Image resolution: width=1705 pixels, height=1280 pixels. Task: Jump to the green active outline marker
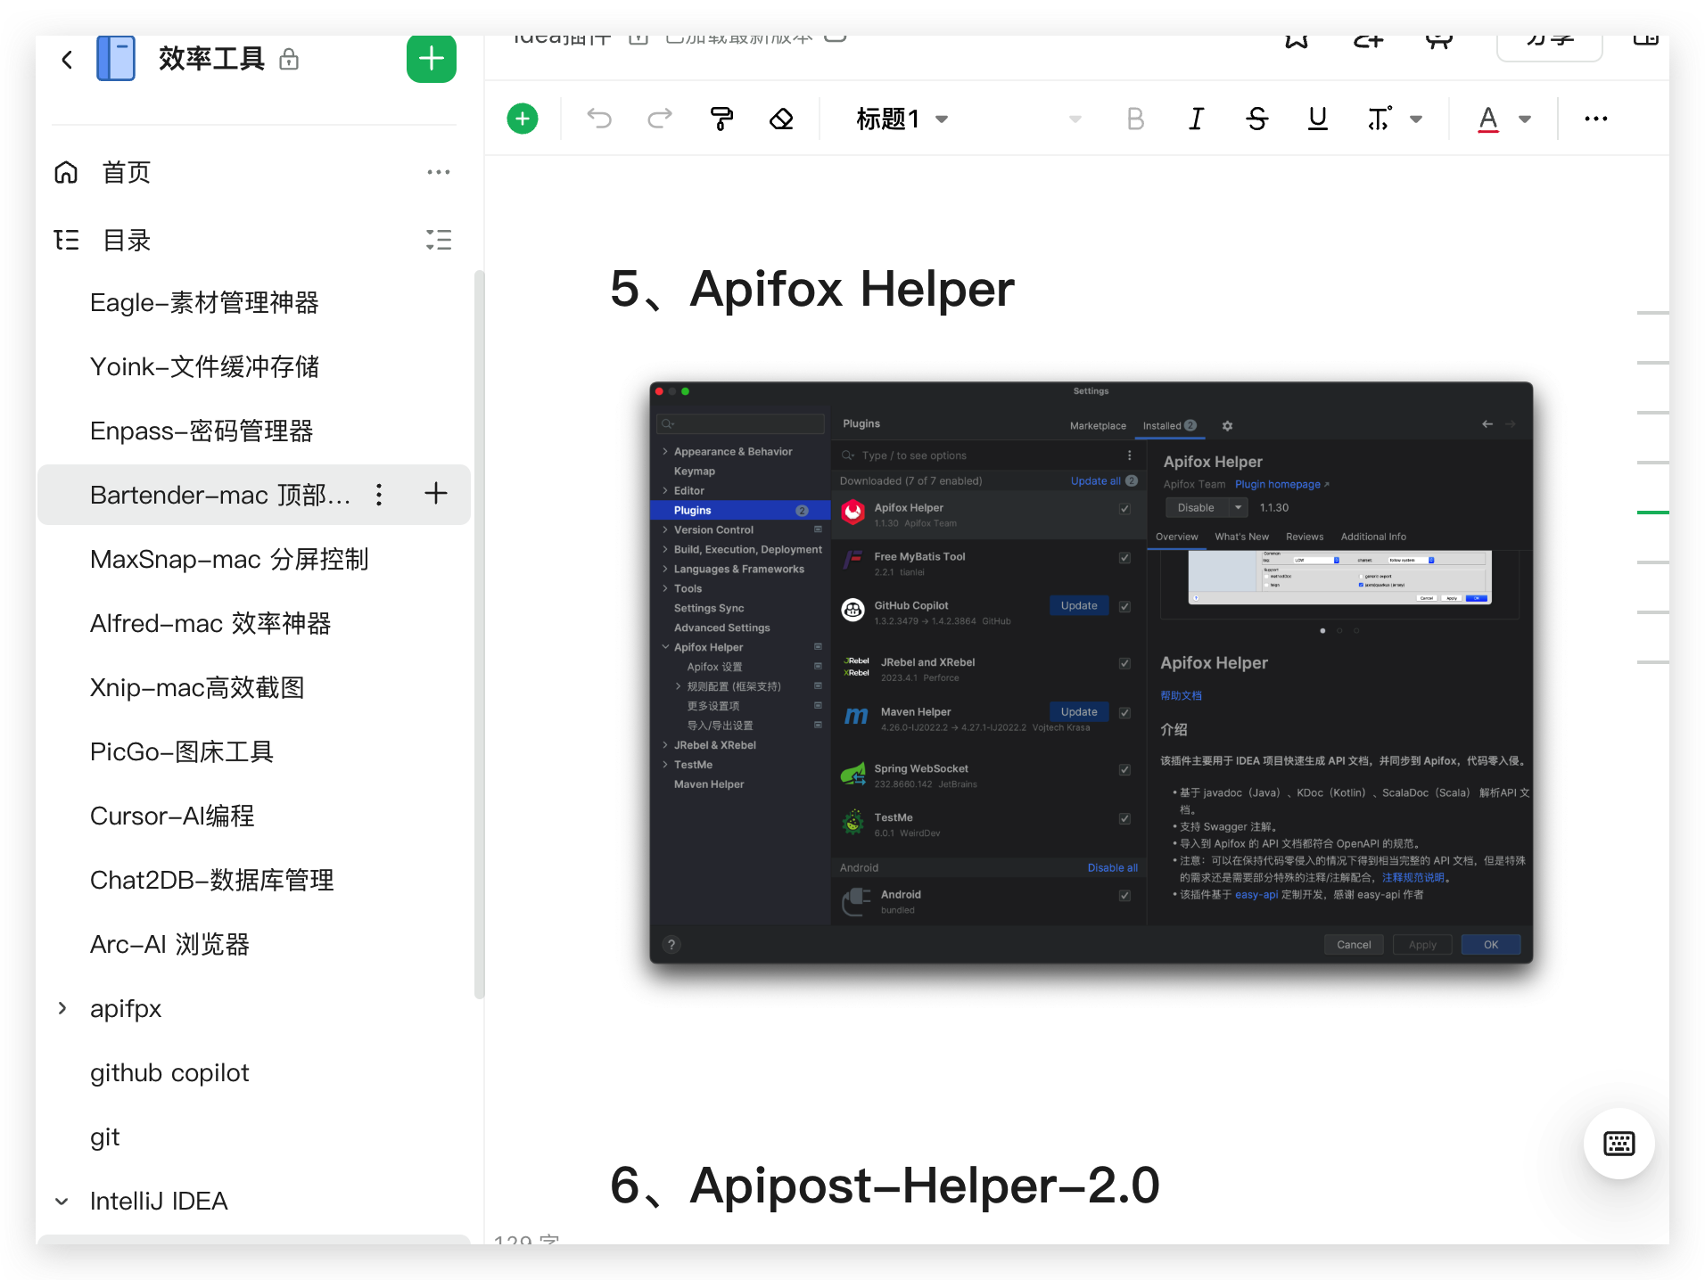1653,513
